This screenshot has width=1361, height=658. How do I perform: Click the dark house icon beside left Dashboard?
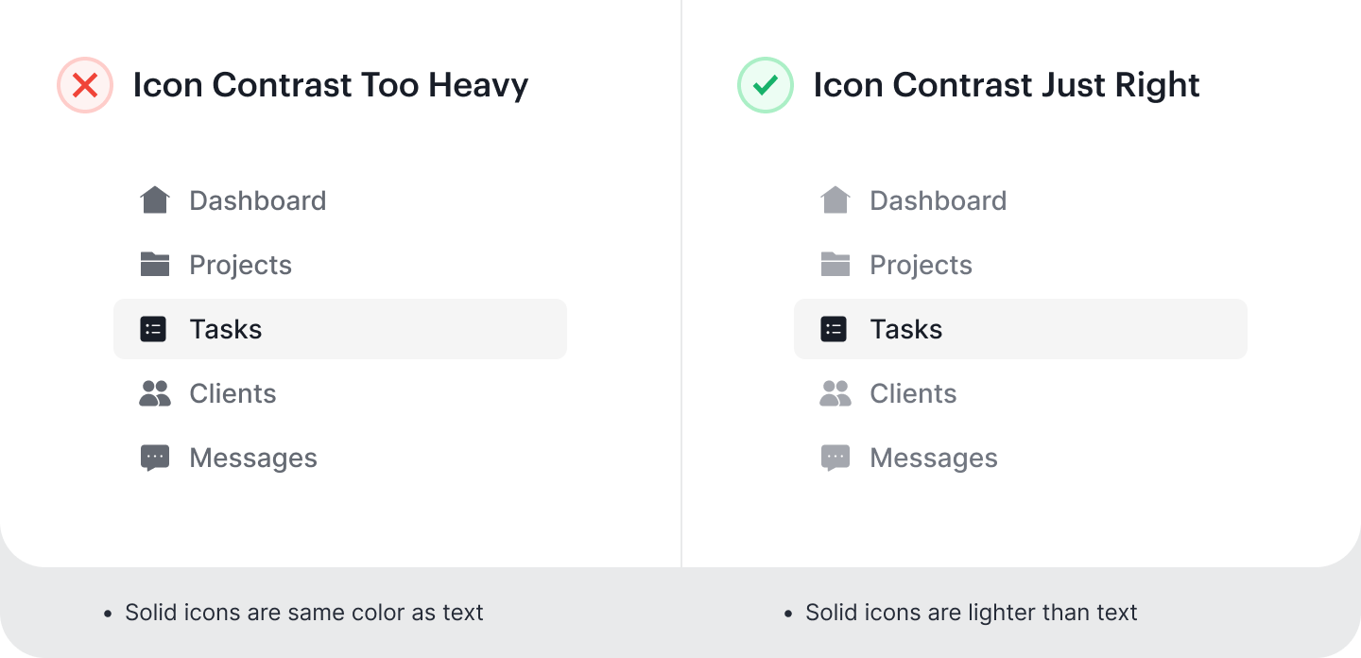[154, 200]
